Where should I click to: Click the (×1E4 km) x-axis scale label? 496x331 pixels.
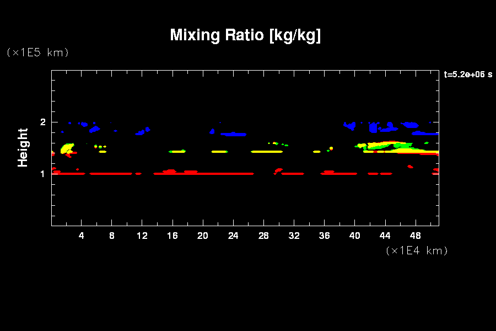[417, 250]
